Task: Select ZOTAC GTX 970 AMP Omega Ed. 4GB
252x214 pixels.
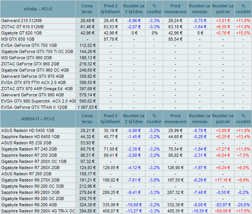Action: [37, 89]
